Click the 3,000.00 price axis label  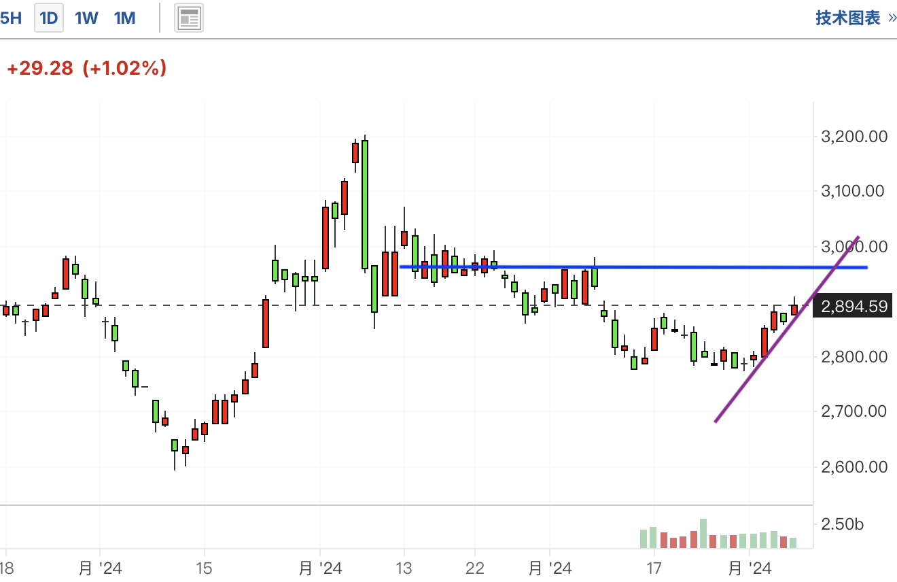coord(854,246)
